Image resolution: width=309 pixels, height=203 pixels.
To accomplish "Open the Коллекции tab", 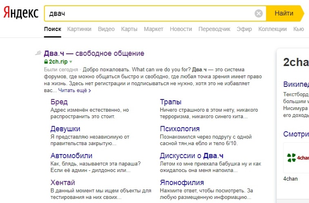I will point(273,29).
